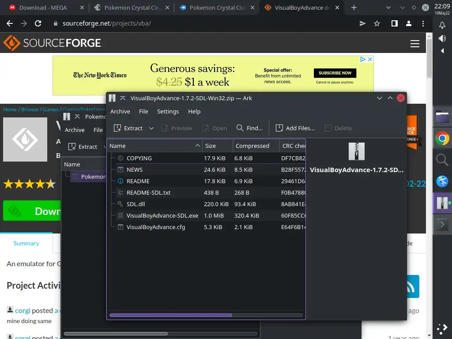
Task: Click the down chevron in Ark title bar
Action: (379, 98)
